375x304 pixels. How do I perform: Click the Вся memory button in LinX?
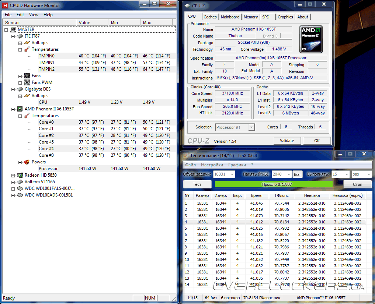pos(297,174)
